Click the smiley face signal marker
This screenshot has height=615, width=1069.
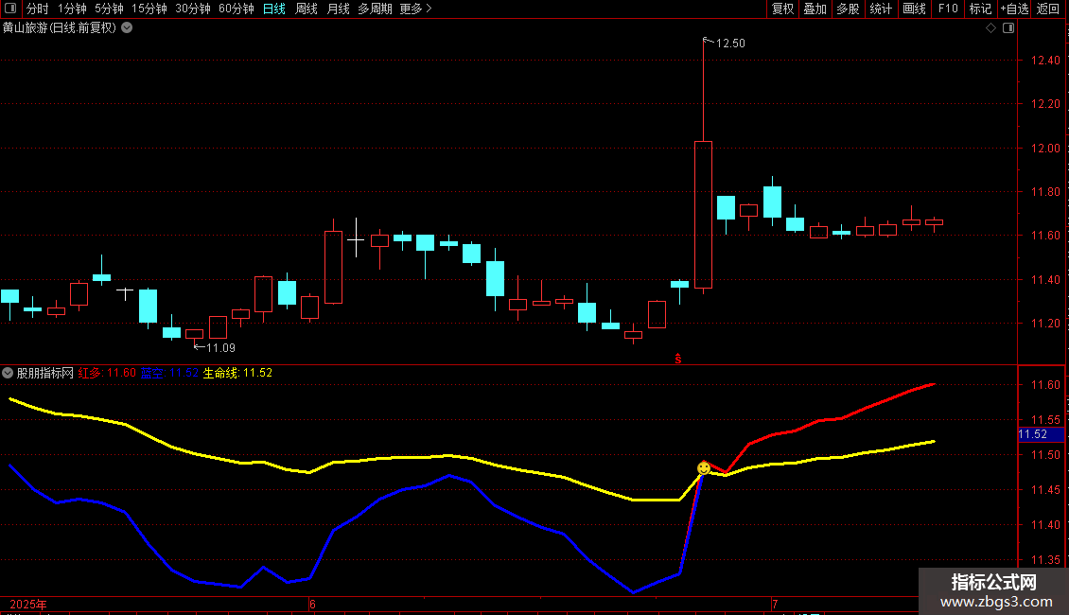[704, 468]
